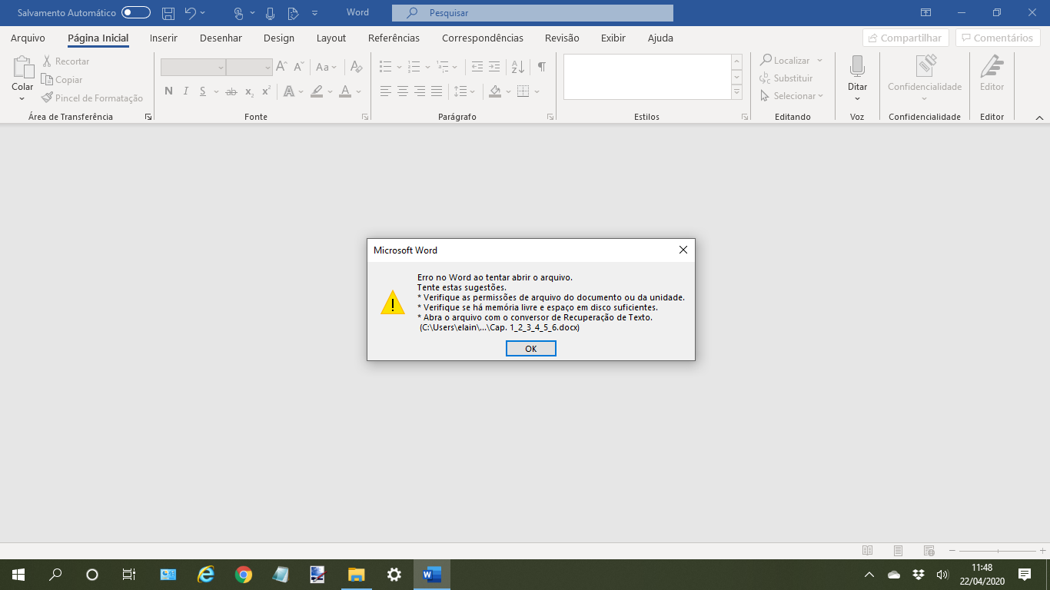Open the font name combo box

[x=193, y=68]
